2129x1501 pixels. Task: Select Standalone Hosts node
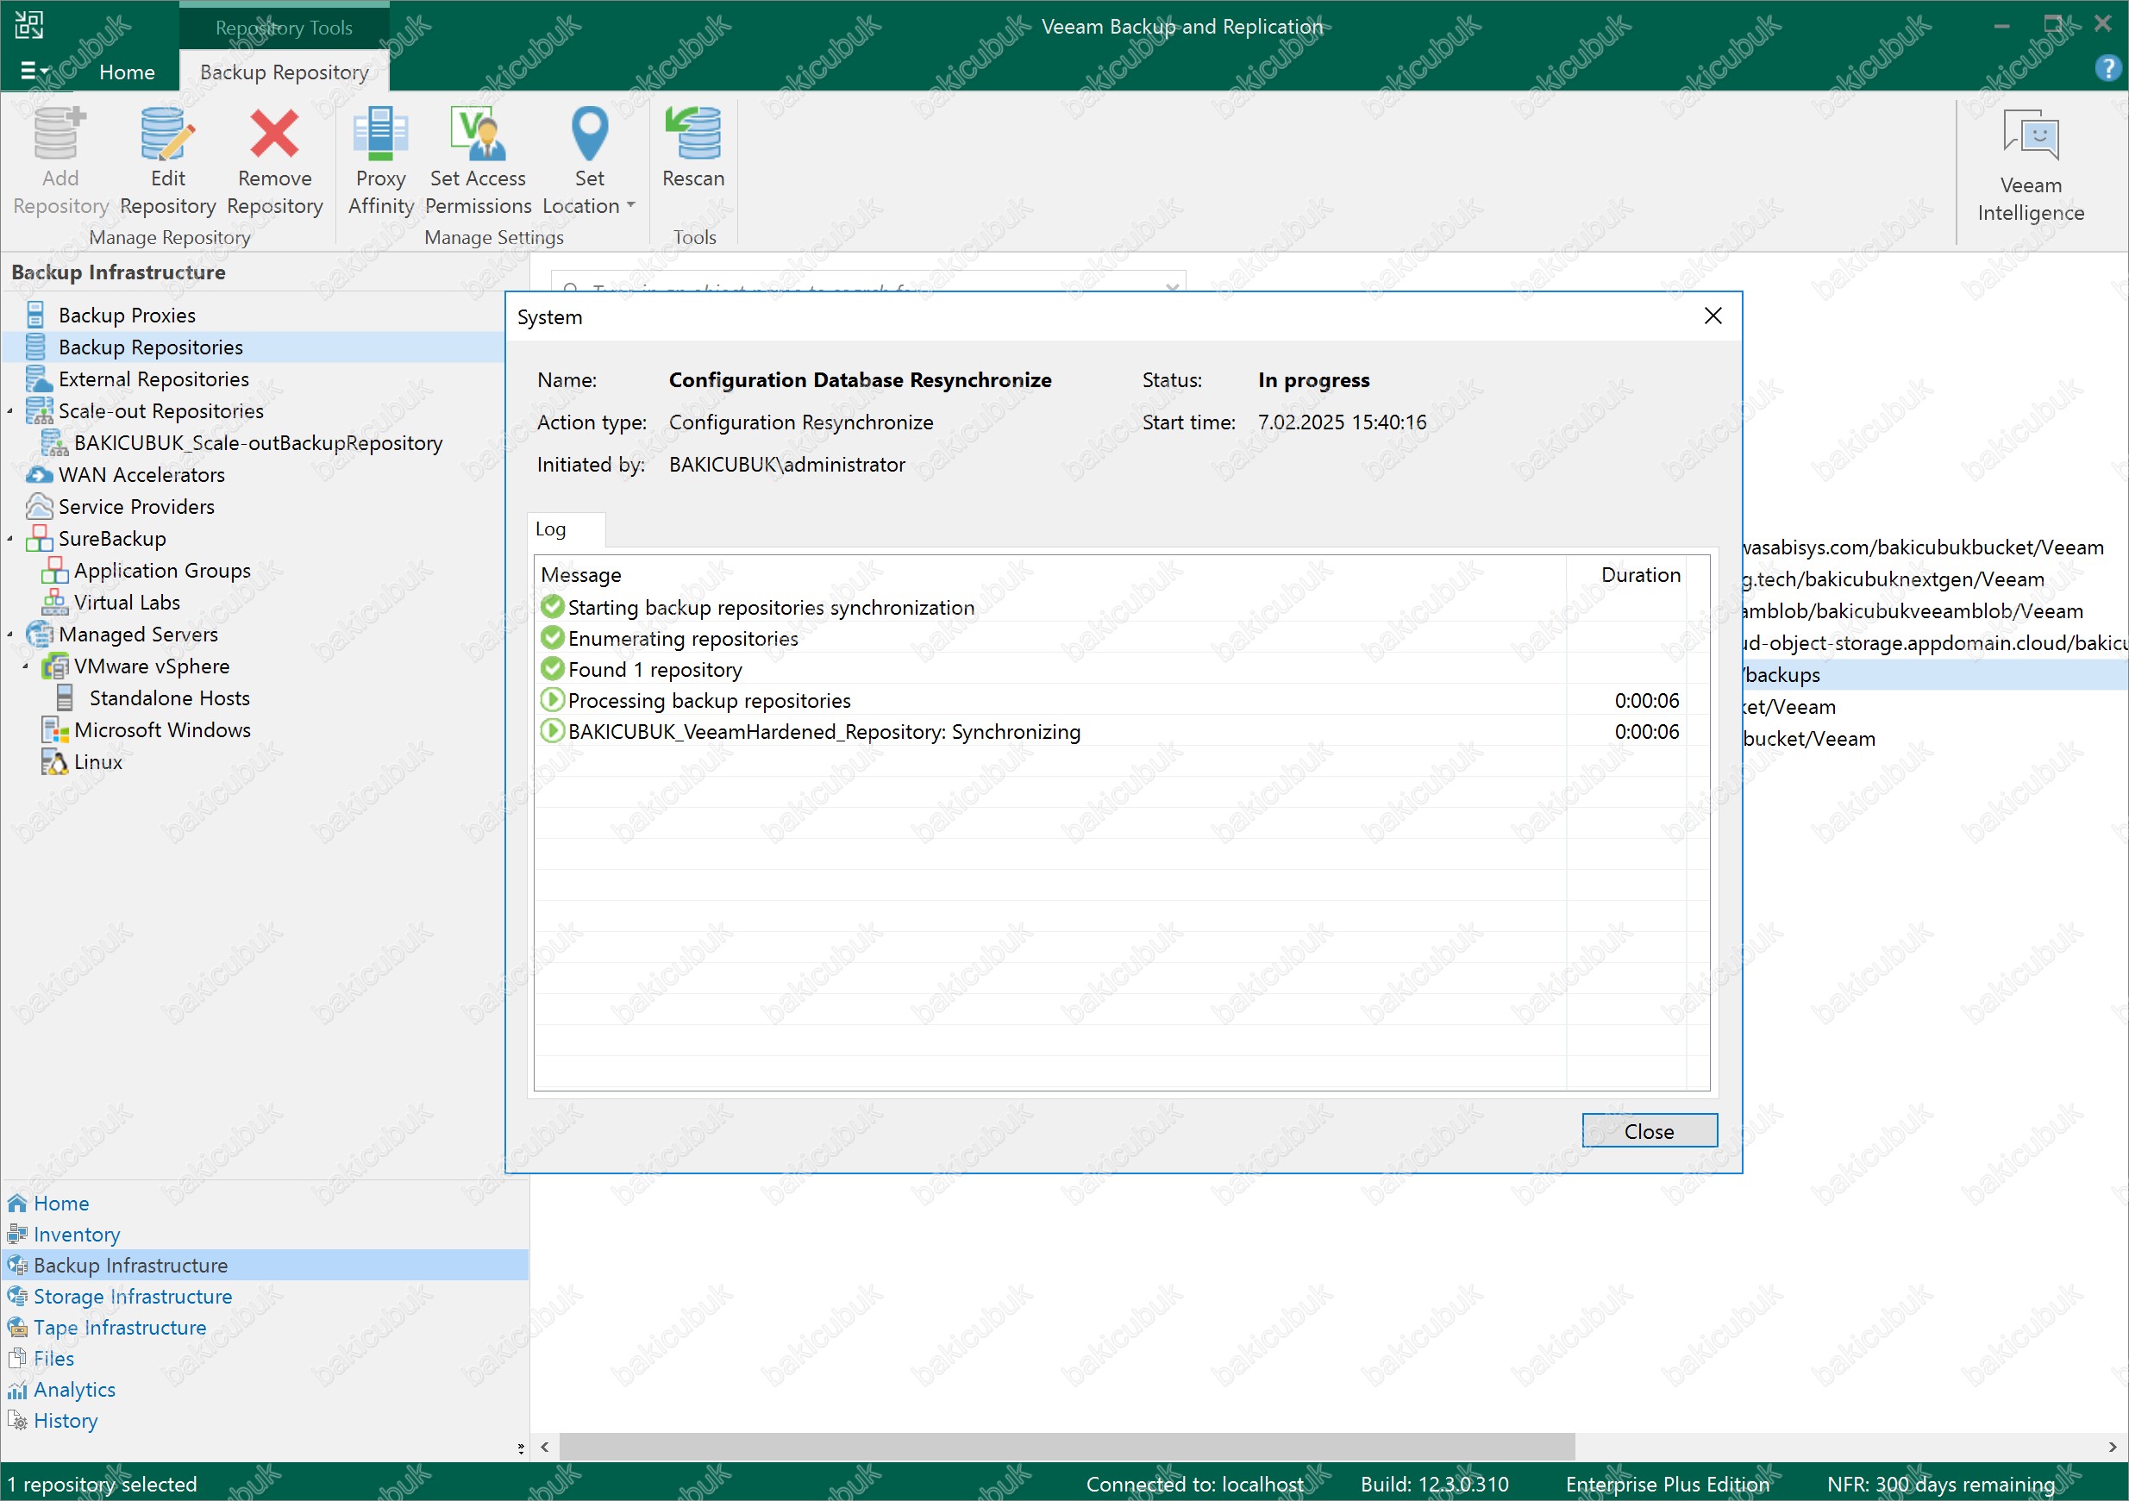click(x=170, y=698)
